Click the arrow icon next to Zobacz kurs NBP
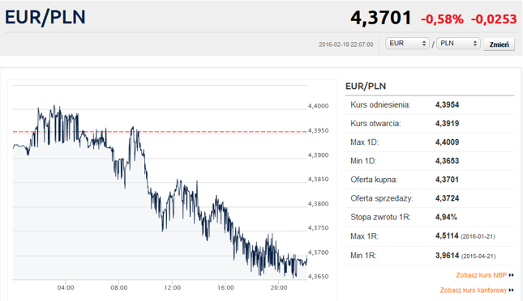This screenshot has height=301, width=523. coord(512,275)
